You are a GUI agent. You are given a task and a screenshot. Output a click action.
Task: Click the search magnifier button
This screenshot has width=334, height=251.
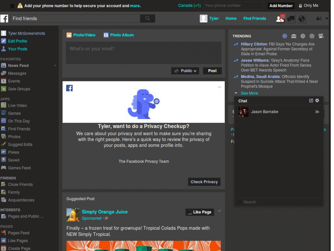coord(147,19)
